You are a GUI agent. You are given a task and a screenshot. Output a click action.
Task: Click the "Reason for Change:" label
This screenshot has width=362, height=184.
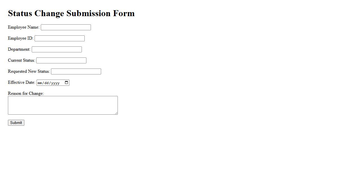(x=26, y=93)
